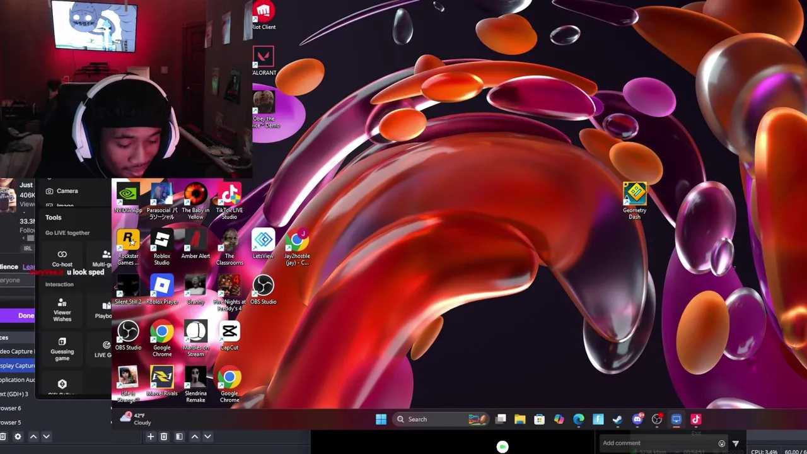Open the Riot Client desktop shortcut
807x454 pixels.
[264, 15]
